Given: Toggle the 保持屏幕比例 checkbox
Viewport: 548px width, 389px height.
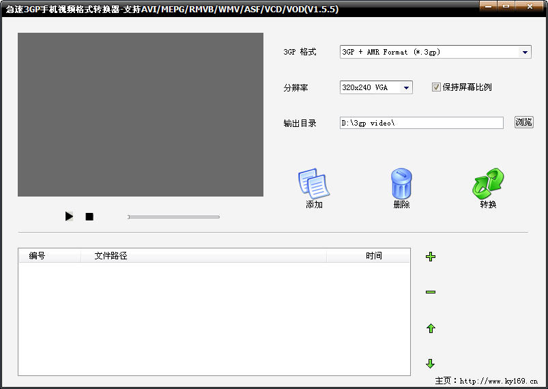Looking at the screenshot, I should (437, 87).
